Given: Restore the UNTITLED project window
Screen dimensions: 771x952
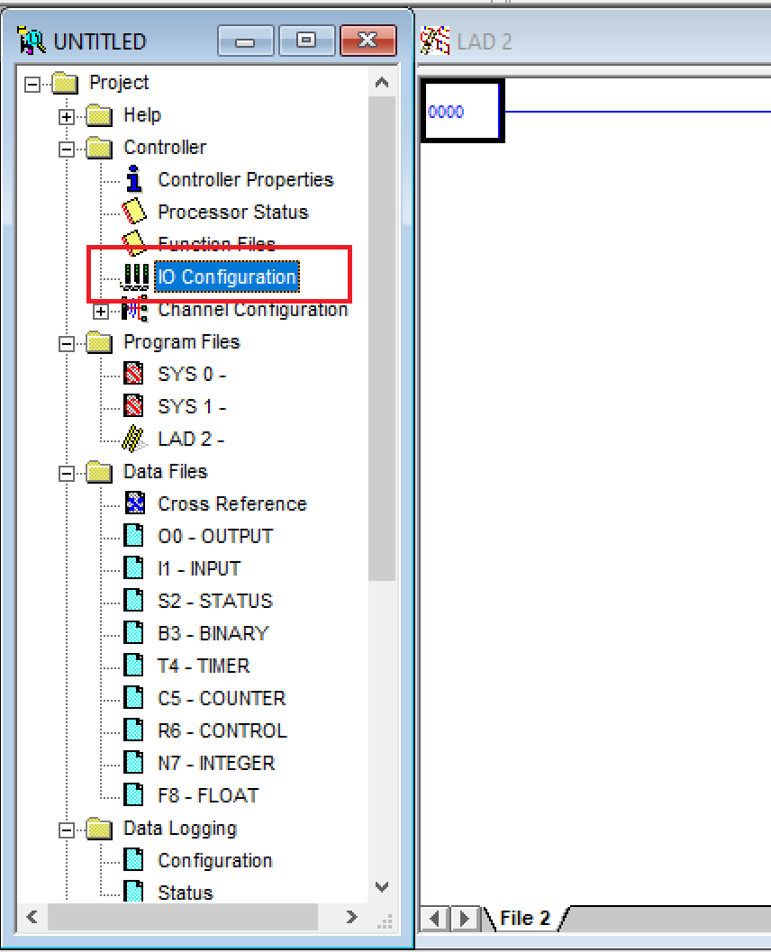Looking at the screenshot, I should 306,41.
